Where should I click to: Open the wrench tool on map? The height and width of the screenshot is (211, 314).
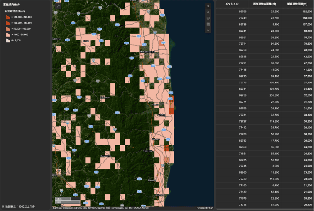point(58,6)
